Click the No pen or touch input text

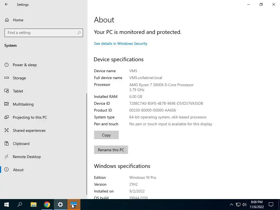[171, 124]
